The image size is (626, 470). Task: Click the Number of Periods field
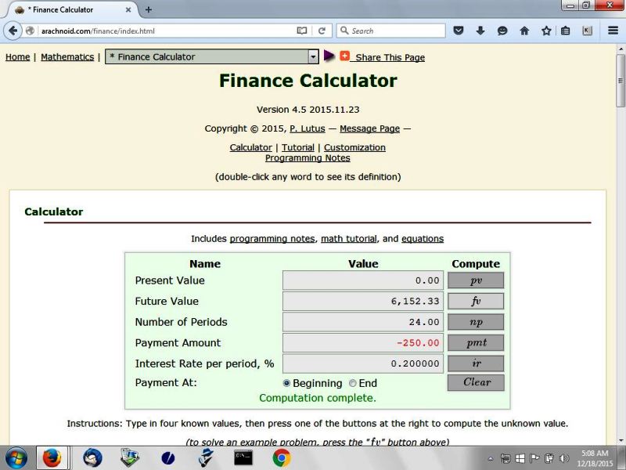click(363, 322)
